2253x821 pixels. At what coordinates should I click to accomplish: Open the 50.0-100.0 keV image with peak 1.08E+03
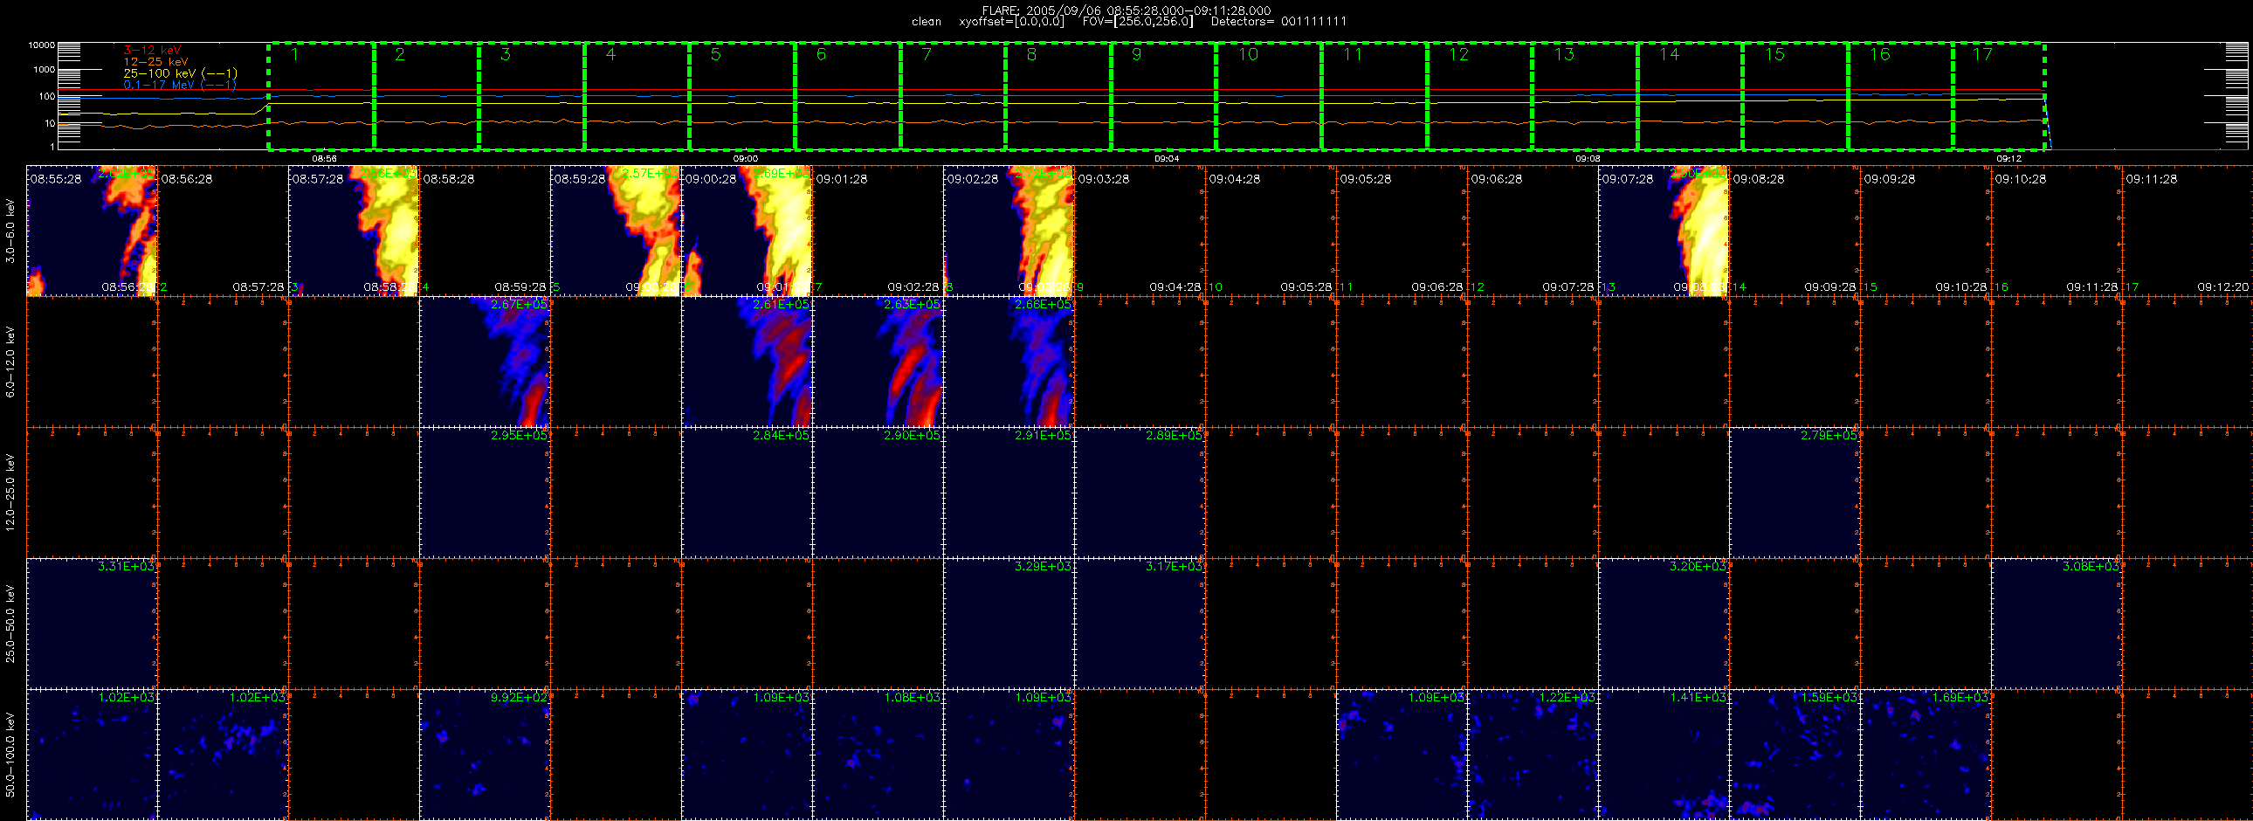pyautogui.click(x=878, y=755)
